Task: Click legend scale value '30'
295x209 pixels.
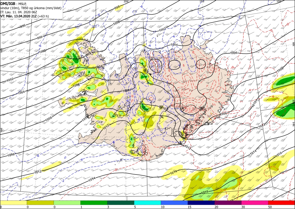Action: click(243, 207)
